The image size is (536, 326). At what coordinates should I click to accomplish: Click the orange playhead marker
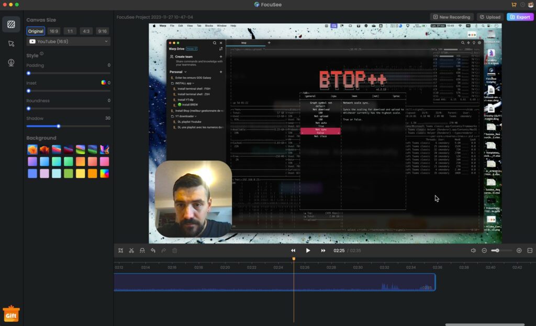pos(294,259)
